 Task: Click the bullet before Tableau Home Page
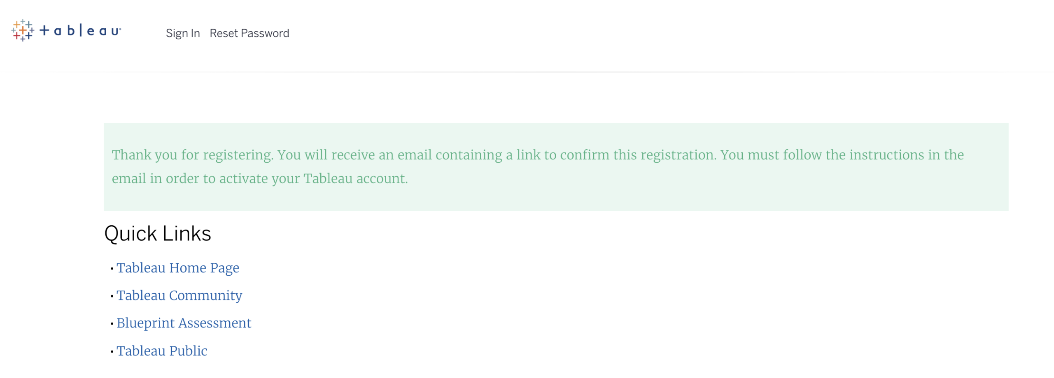112,269
